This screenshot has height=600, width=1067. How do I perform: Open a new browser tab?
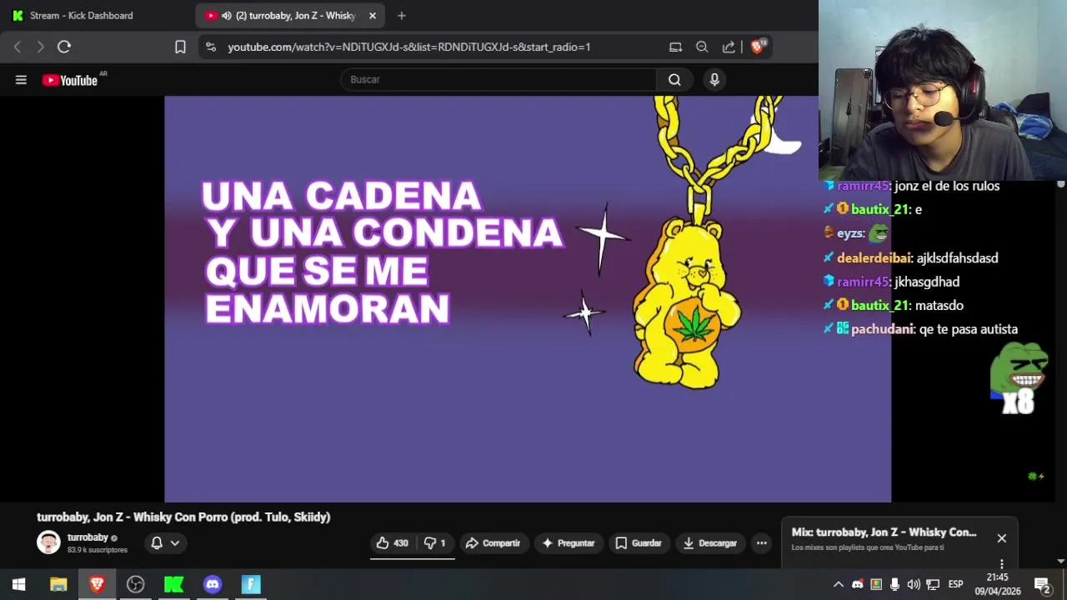click(402, 15)
